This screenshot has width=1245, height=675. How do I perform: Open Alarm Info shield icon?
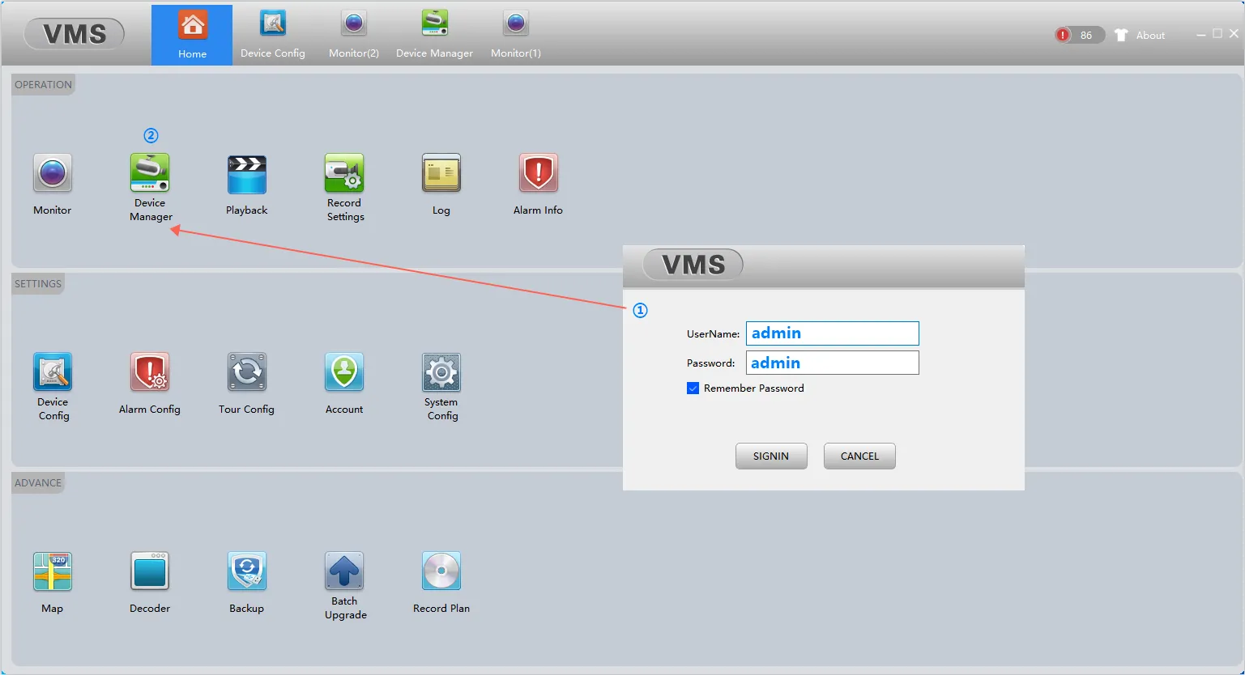point(539,173)
